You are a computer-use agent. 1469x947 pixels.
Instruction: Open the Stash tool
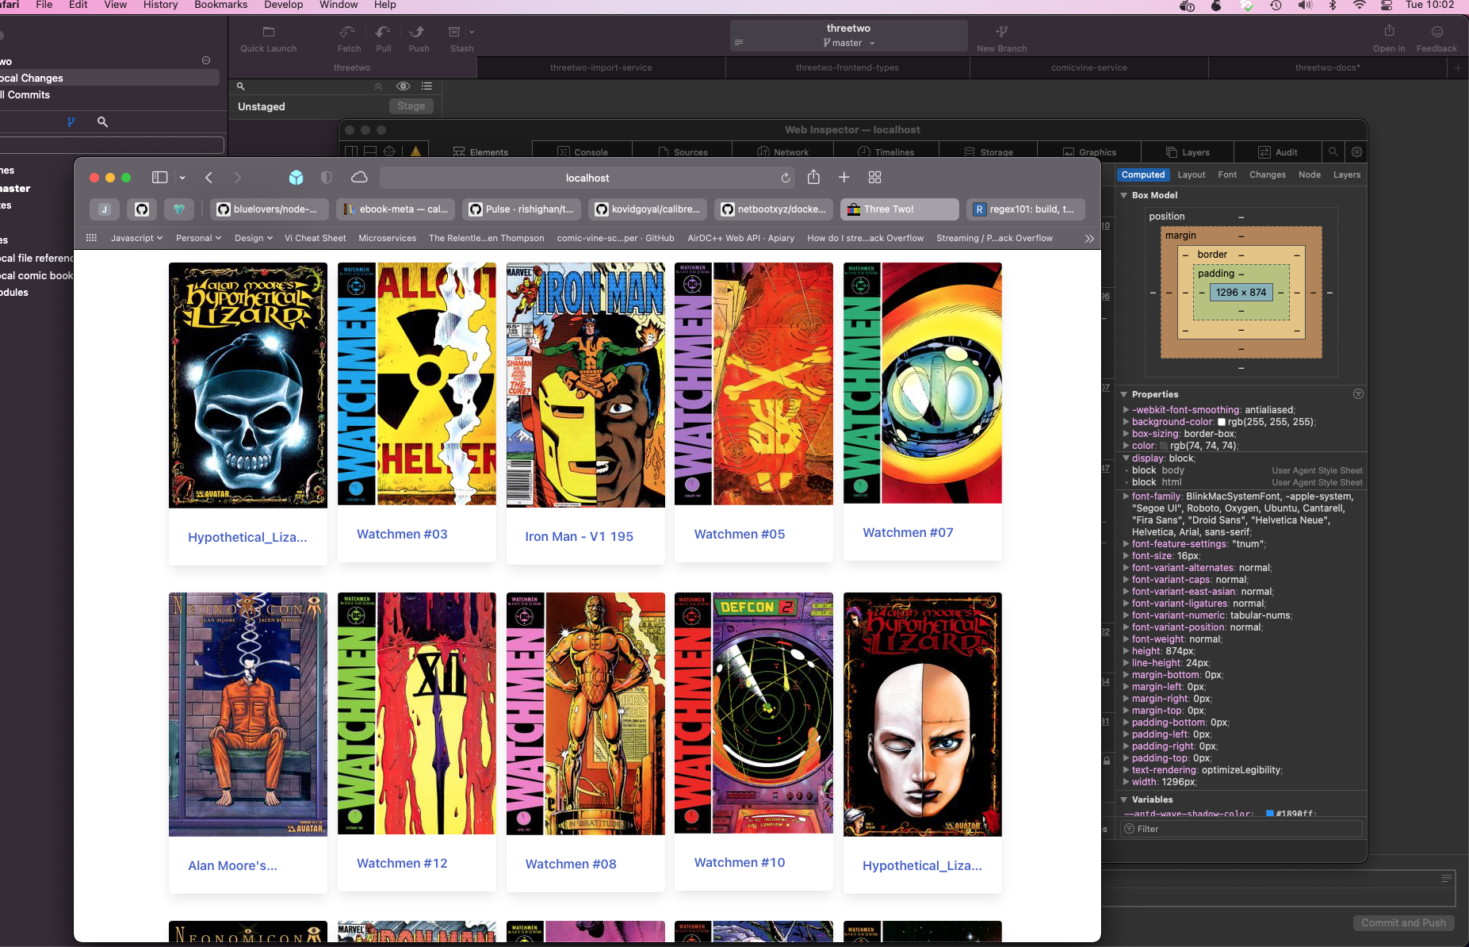tap(455, 33)
